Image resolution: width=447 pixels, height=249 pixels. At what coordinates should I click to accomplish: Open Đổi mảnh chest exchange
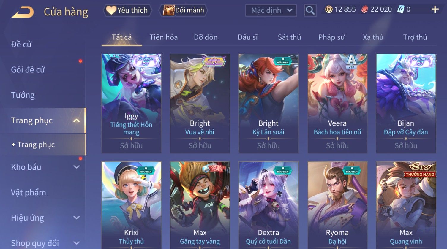183,10
